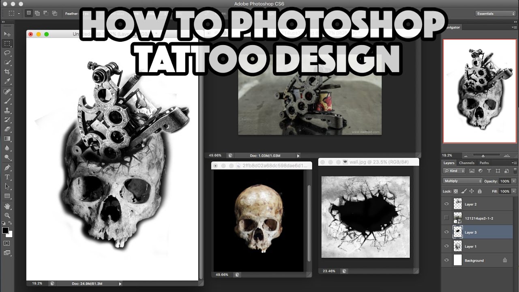Toggle Quick Mask mode
The width and height of the screenshot is (519, 292).
click(7, 243)
